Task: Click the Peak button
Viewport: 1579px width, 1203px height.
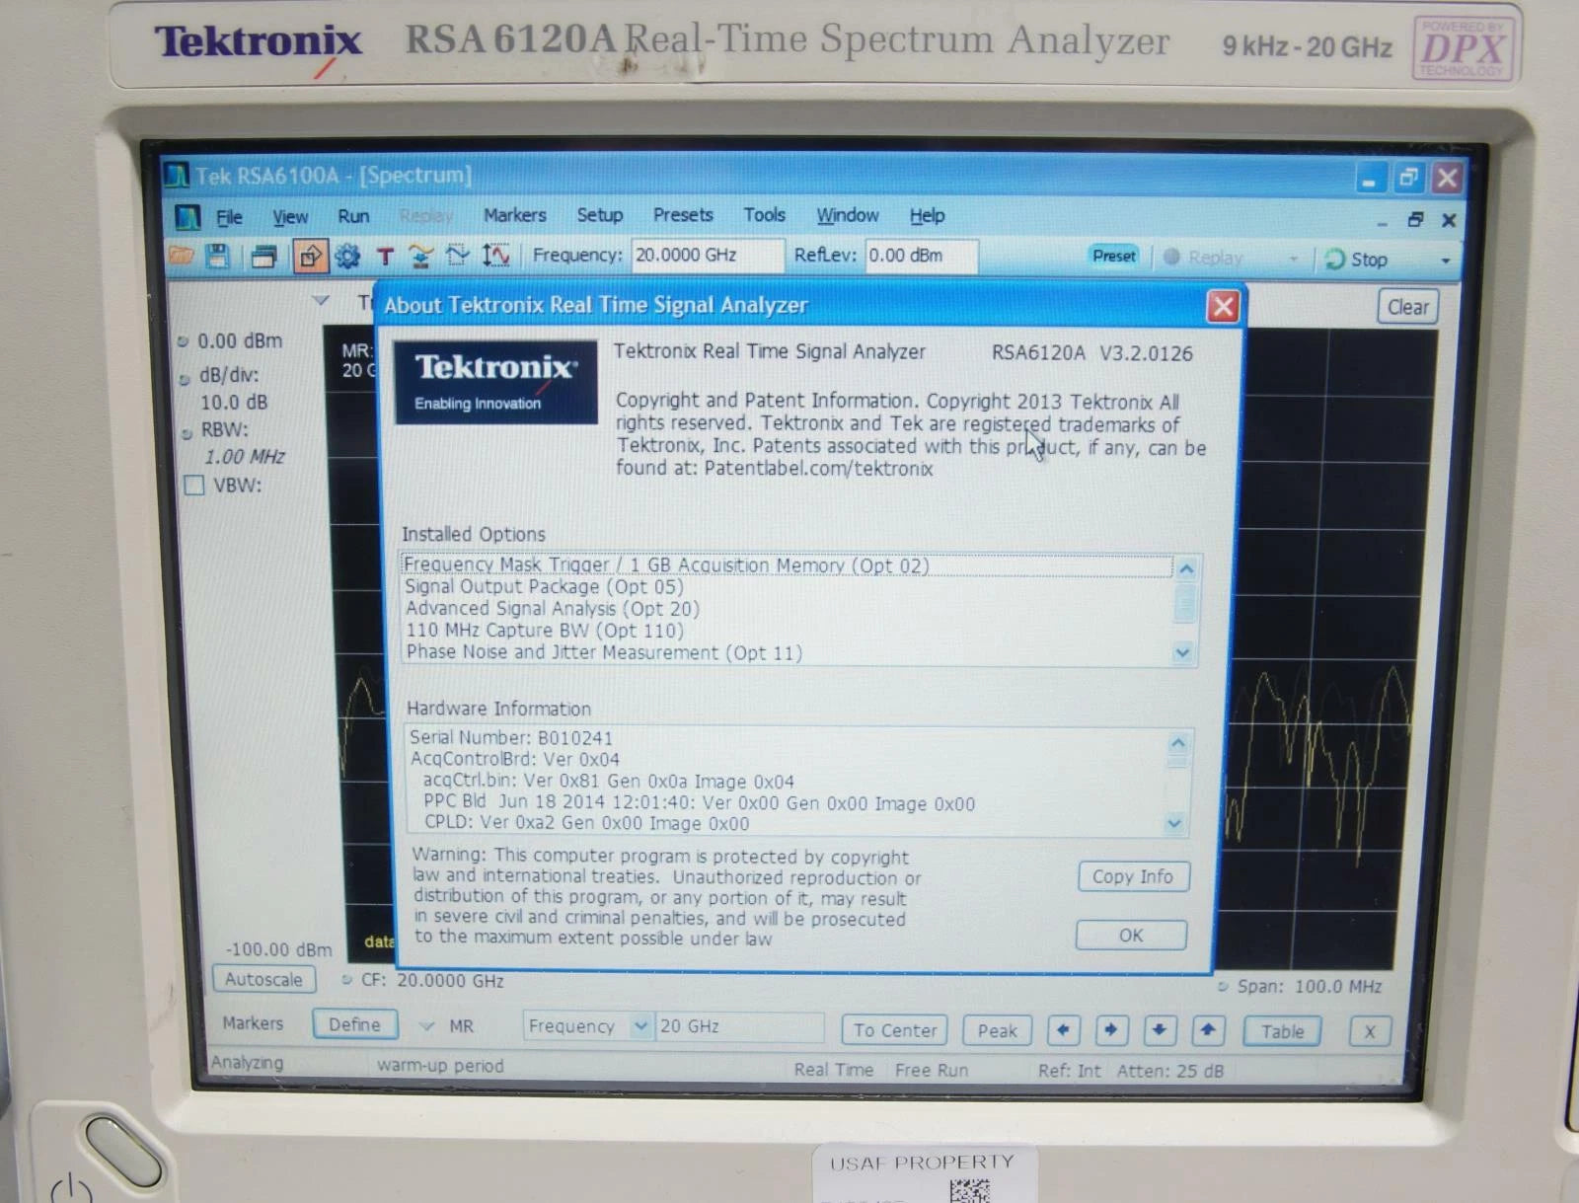Action: click(x=997, y=1030)
